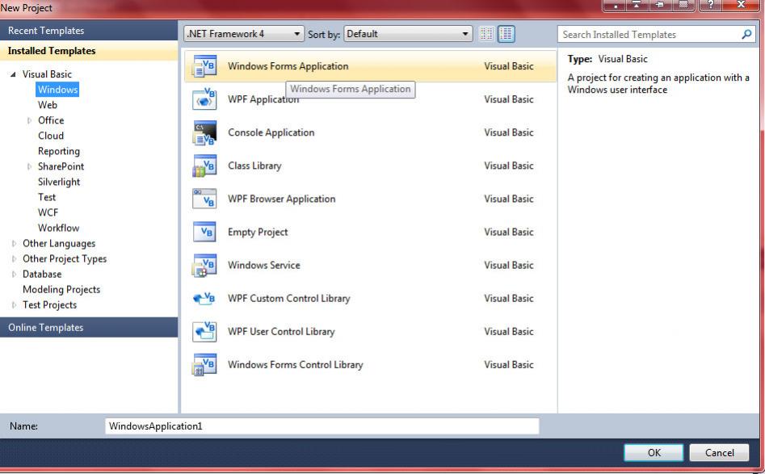
Task: Click the 'WPF Custom Control Library' name
Action: (x=289, y=299)
